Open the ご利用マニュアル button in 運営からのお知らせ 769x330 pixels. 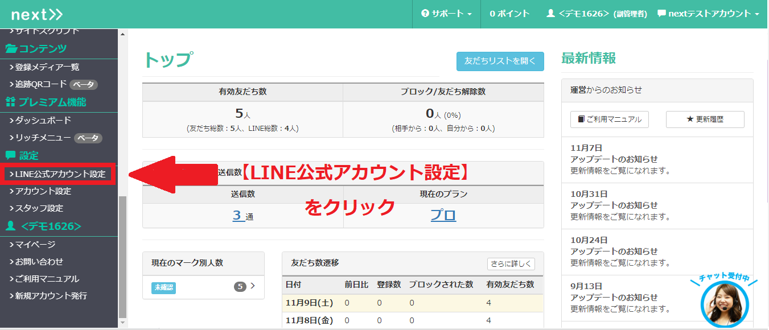pos(610,119)
